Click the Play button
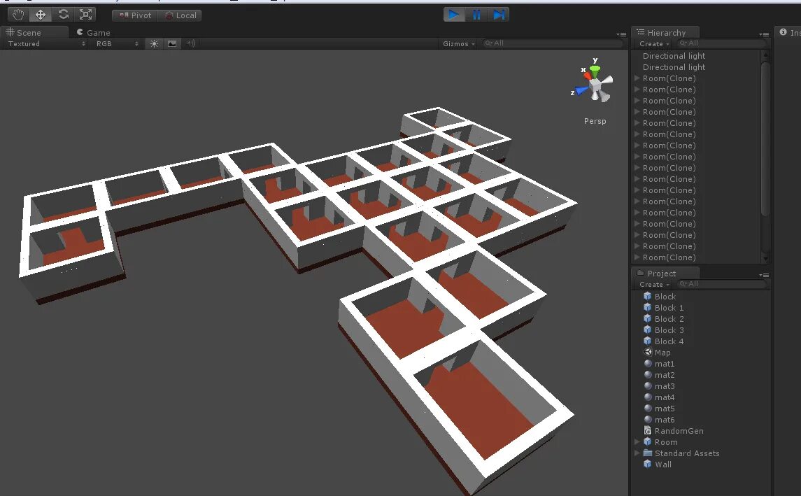The image size is (801, 496). tap(454, 15)
